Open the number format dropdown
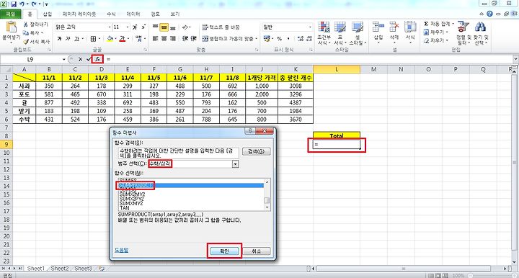519x278 pixels. [x=310, y=27]
